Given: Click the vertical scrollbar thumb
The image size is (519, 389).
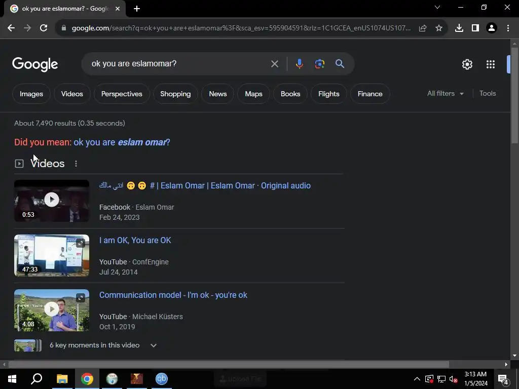Looking at the screenshot, I should coord(514,95).
